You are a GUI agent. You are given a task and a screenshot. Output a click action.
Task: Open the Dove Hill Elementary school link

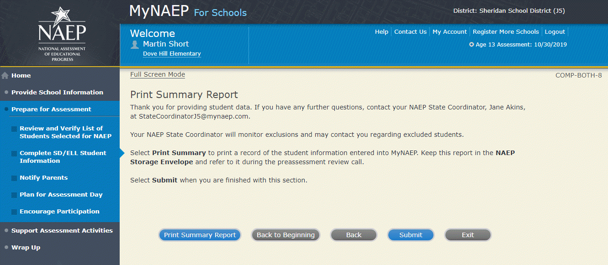[172, 54]
